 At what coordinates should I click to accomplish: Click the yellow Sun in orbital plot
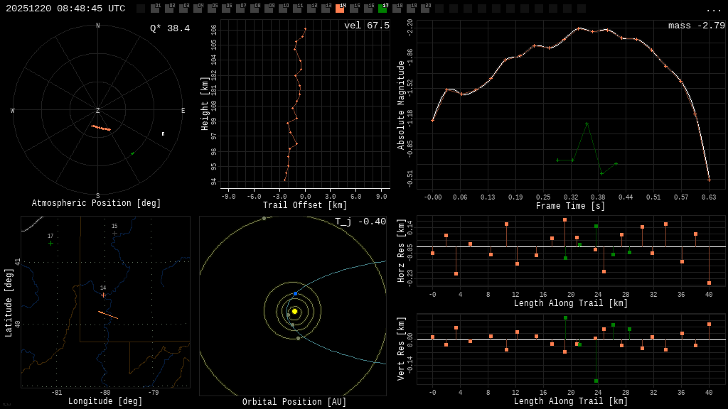point(294,311)
